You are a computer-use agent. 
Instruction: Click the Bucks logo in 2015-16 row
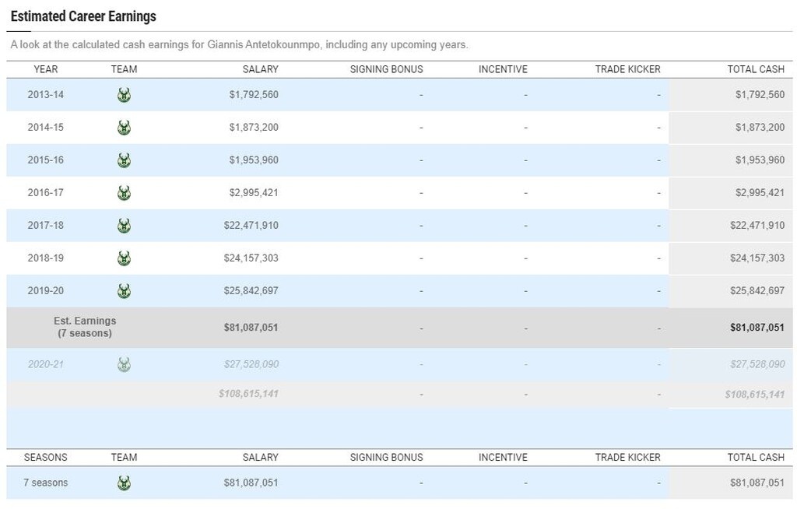[124, 160]
